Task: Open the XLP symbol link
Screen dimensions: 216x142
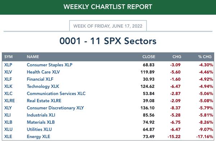Action: point(8,65)
